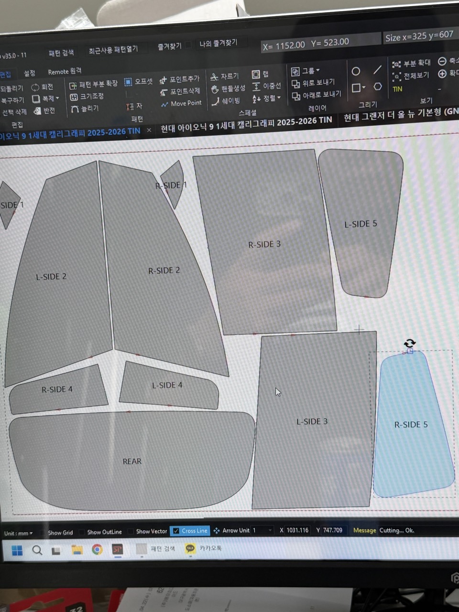Enable the Show OutLine checkbox
Viewport: 459px width, 612px height.
(83, 532)
